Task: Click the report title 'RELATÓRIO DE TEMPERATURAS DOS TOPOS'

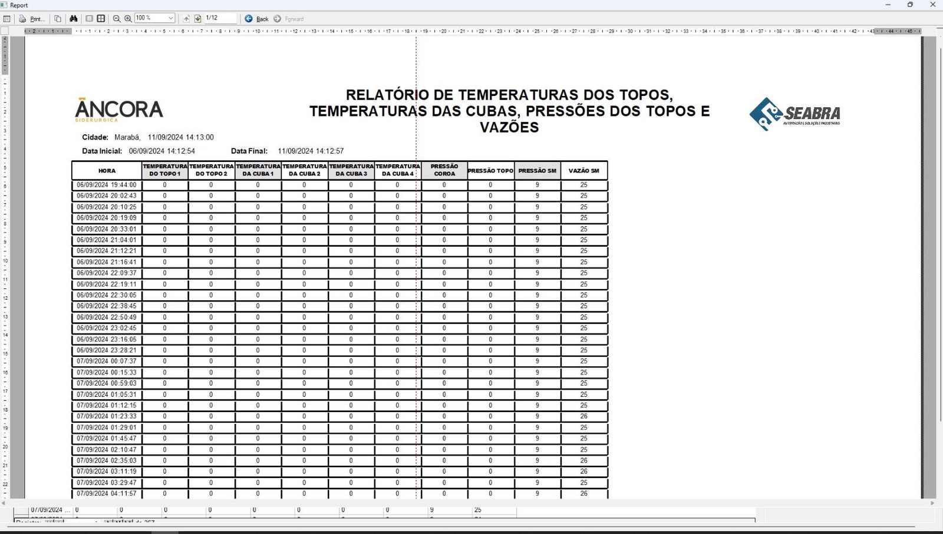Action: [509, 95]
